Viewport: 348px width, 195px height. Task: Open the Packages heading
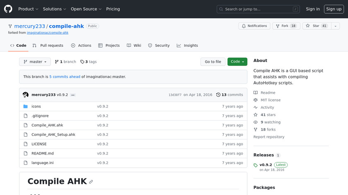[264, 188]
